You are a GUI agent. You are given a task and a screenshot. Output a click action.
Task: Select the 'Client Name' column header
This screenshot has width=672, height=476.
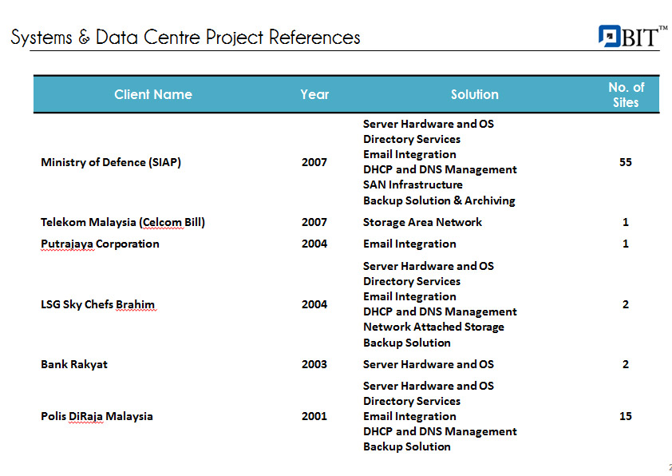coord(153,94)
